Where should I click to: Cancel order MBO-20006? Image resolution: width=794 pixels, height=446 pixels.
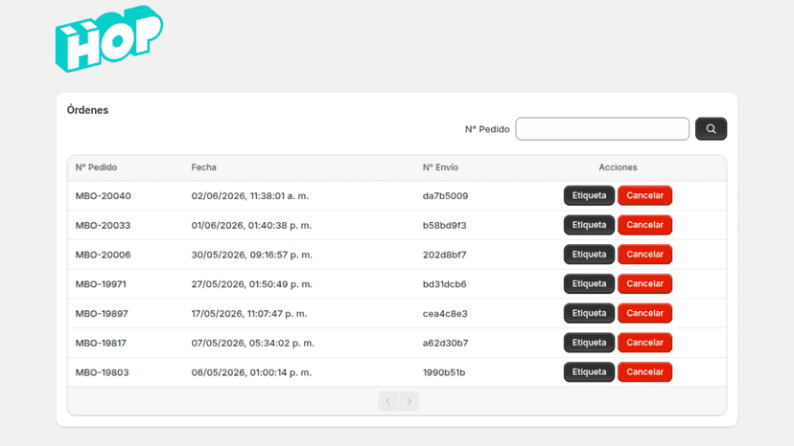coord(644,255)
